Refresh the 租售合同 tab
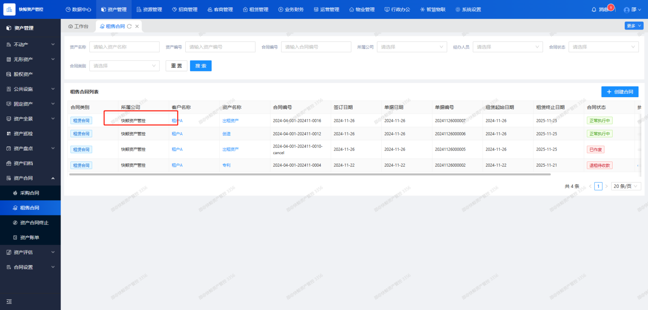This screenshot has height=310, width=648. click(x=129, y=26)
